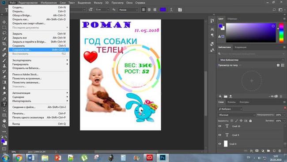The width and height of the screenshot is (287, 162).
Task: Hide the Слой 9 layer eye icon
Action: [x=220, y=135]
